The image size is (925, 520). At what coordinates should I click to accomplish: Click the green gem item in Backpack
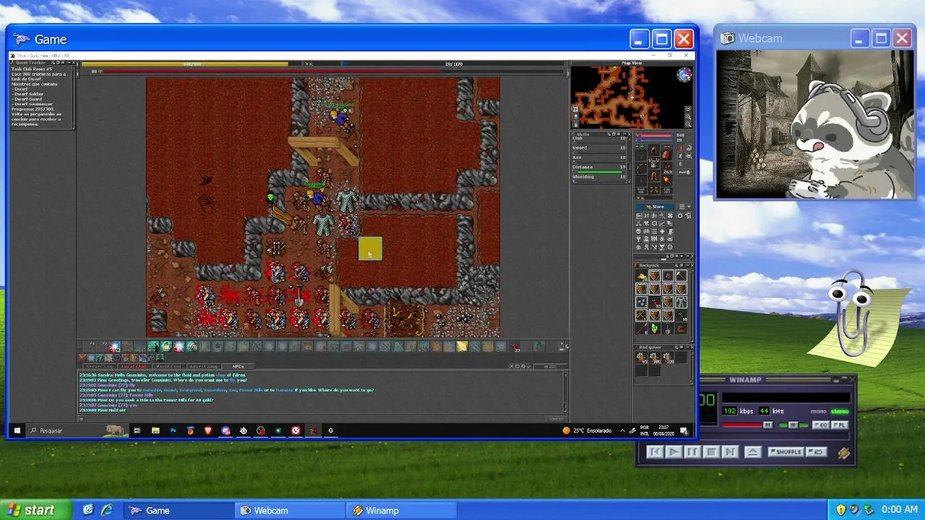(655, 329)
